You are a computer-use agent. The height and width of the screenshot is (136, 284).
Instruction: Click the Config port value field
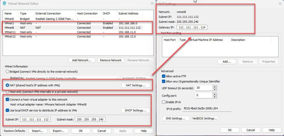[204, 95]
